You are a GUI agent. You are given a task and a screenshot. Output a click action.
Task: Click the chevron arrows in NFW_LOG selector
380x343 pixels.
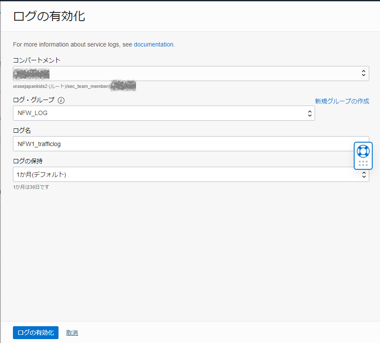coord(309,113)
